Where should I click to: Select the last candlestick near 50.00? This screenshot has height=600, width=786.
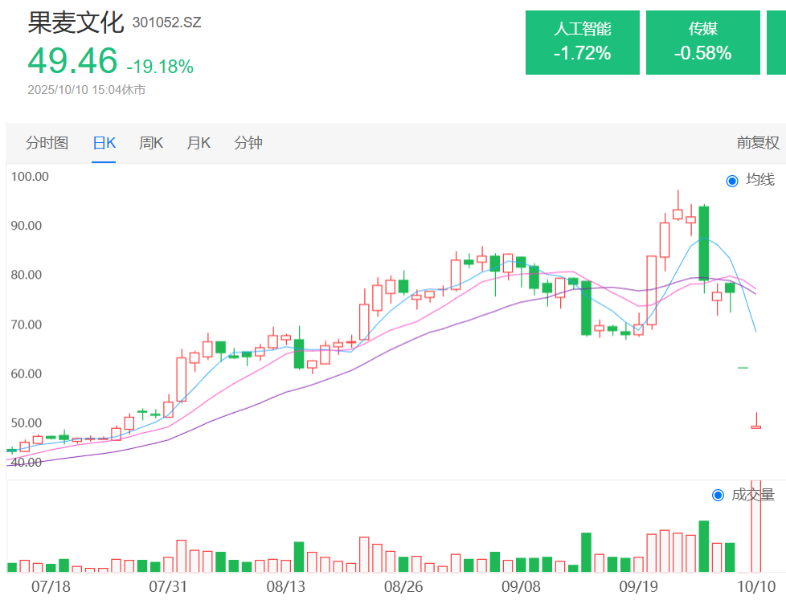pos(756,427)
